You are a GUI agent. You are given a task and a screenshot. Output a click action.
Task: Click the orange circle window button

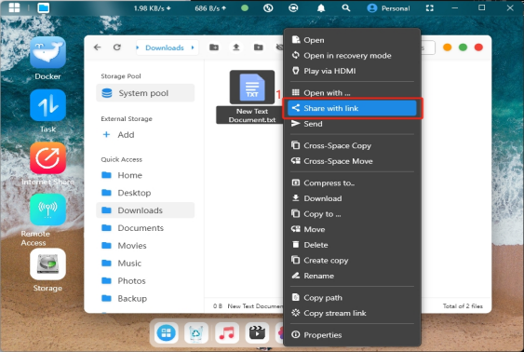tap(447, 47)
